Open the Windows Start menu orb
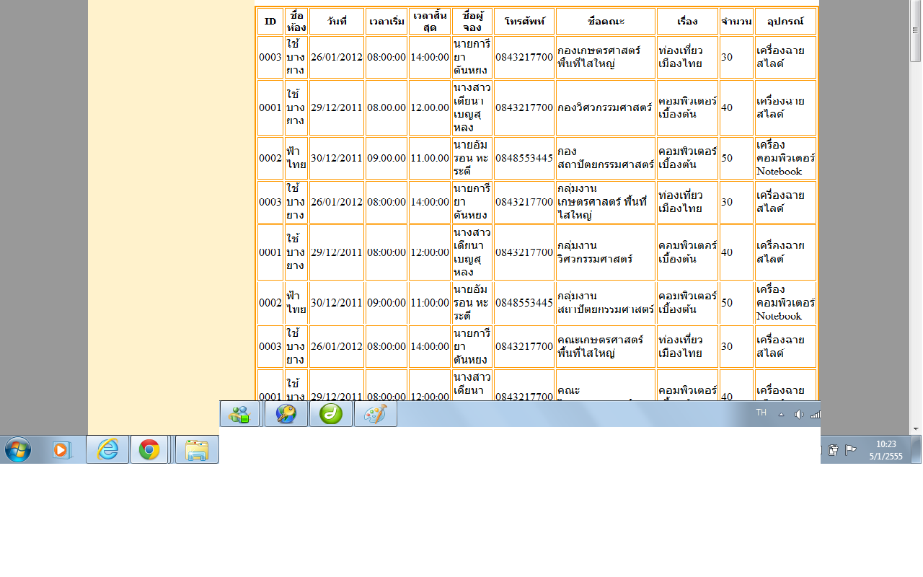 pos(17,449)
